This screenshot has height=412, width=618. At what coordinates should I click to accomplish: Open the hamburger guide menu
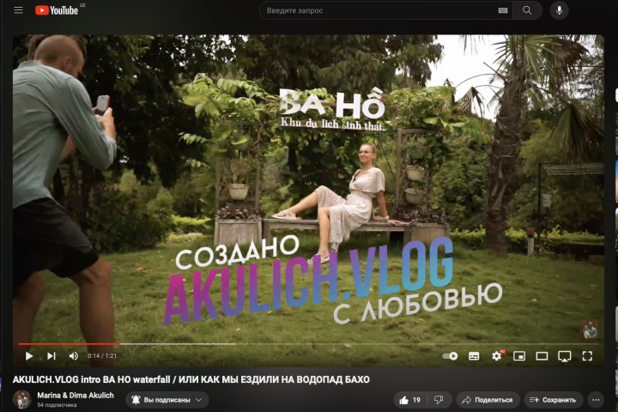click(18, 10)
